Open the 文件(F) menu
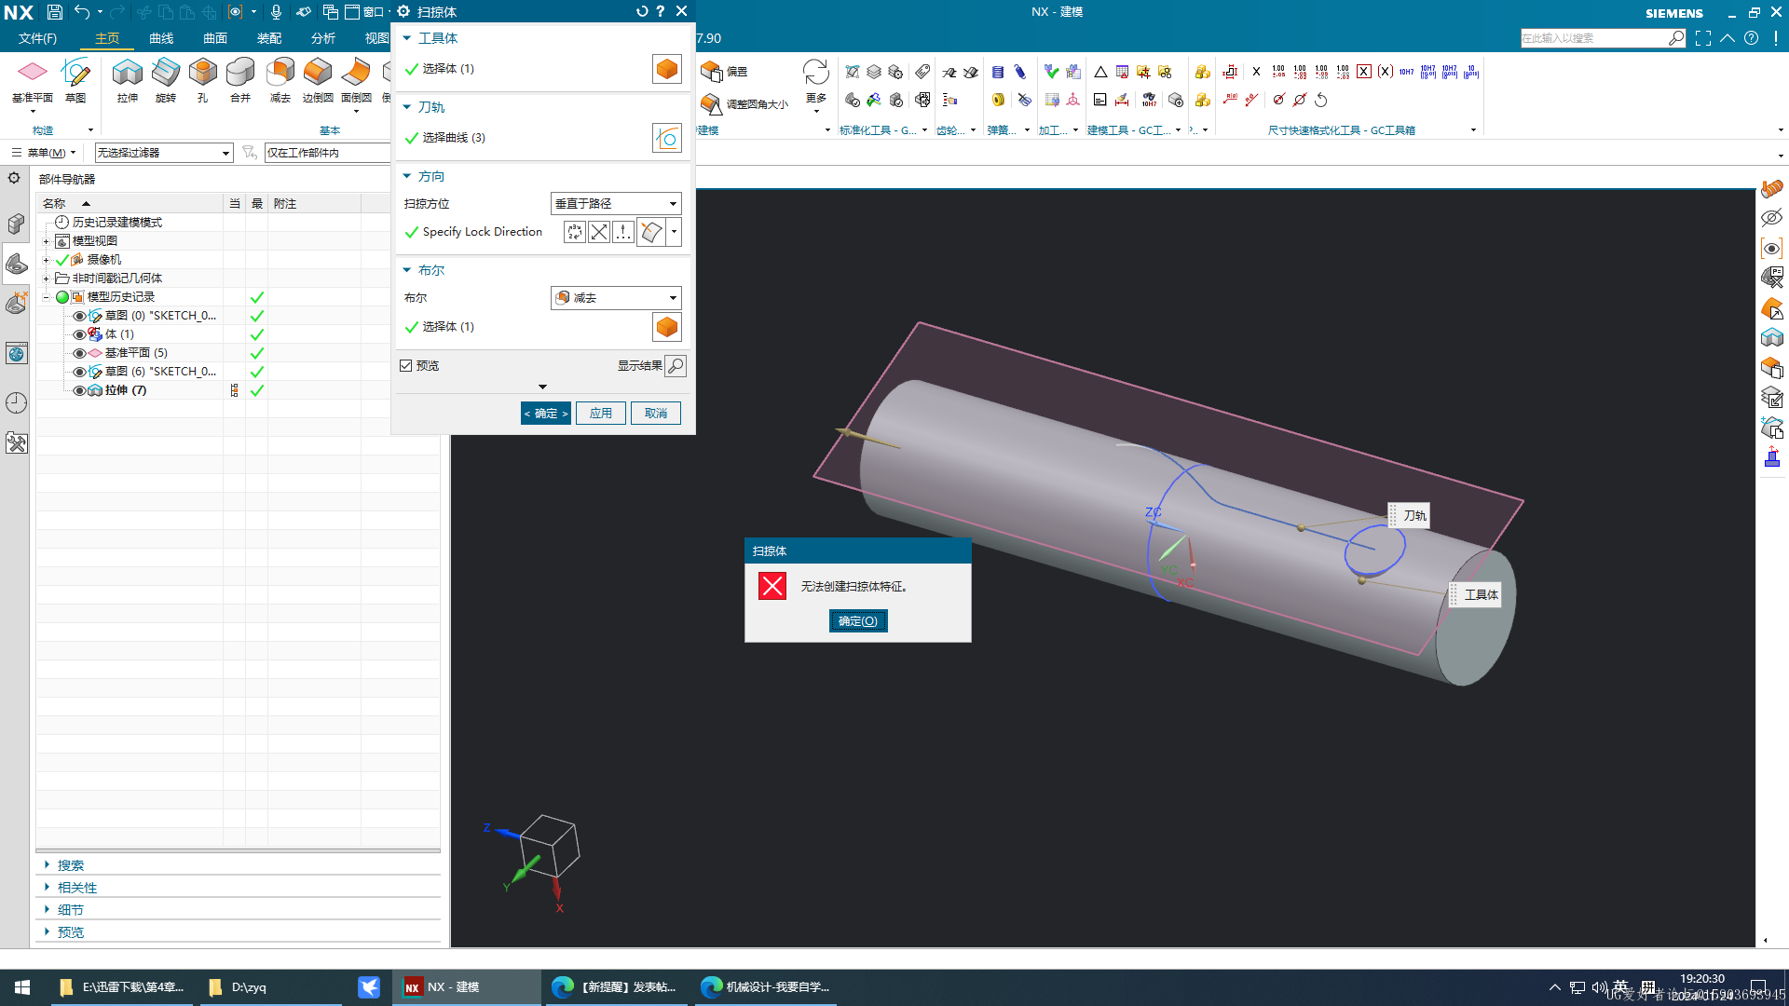 point(37,38)
